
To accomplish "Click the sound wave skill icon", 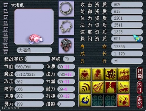I will click(x=85, y=87).
